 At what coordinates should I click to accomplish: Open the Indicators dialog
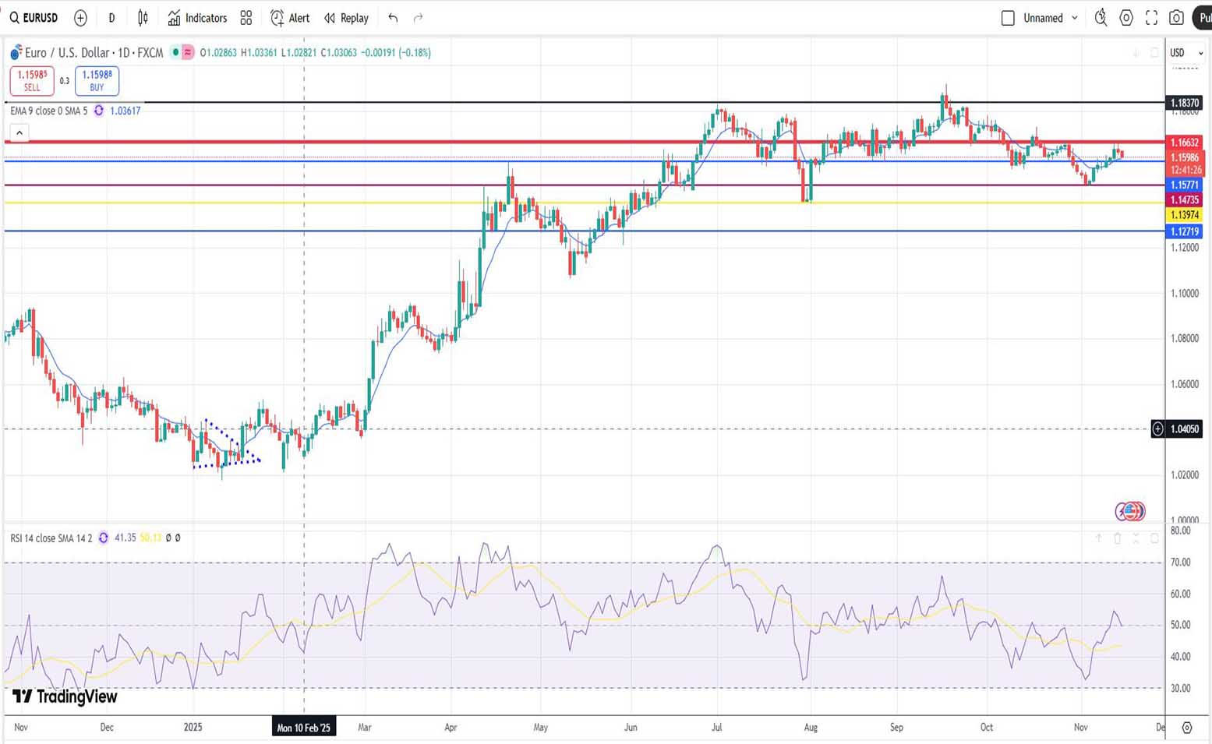tap(197, 18)
